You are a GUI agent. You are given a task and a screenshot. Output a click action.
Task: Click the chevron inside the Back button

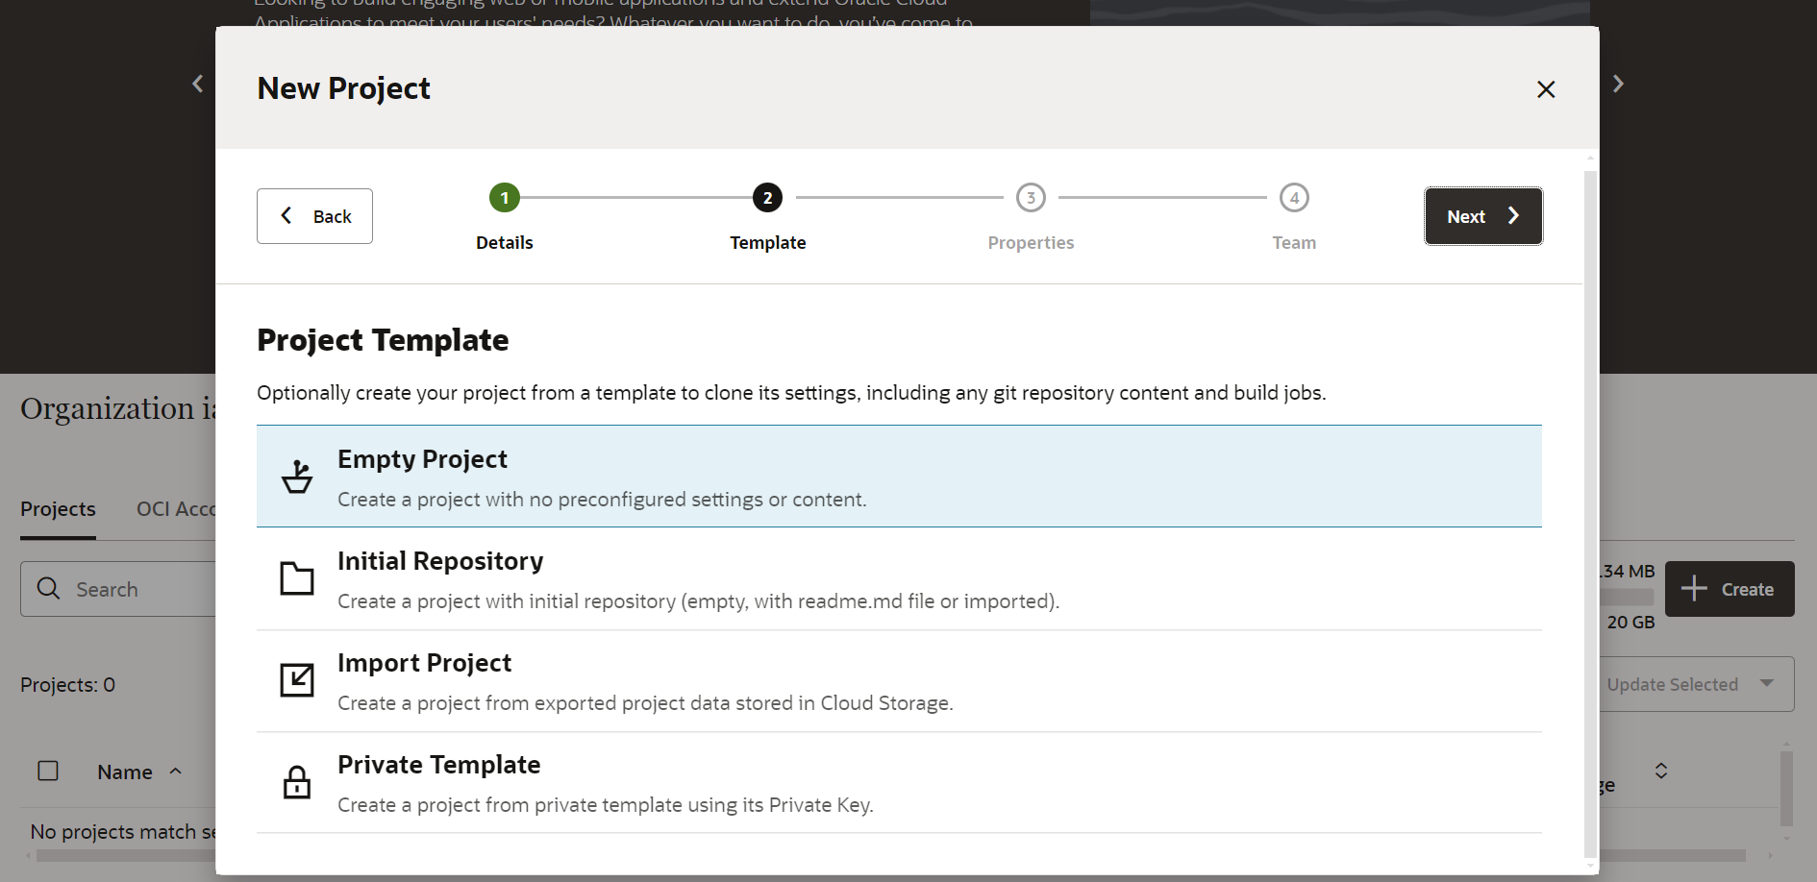286,216
